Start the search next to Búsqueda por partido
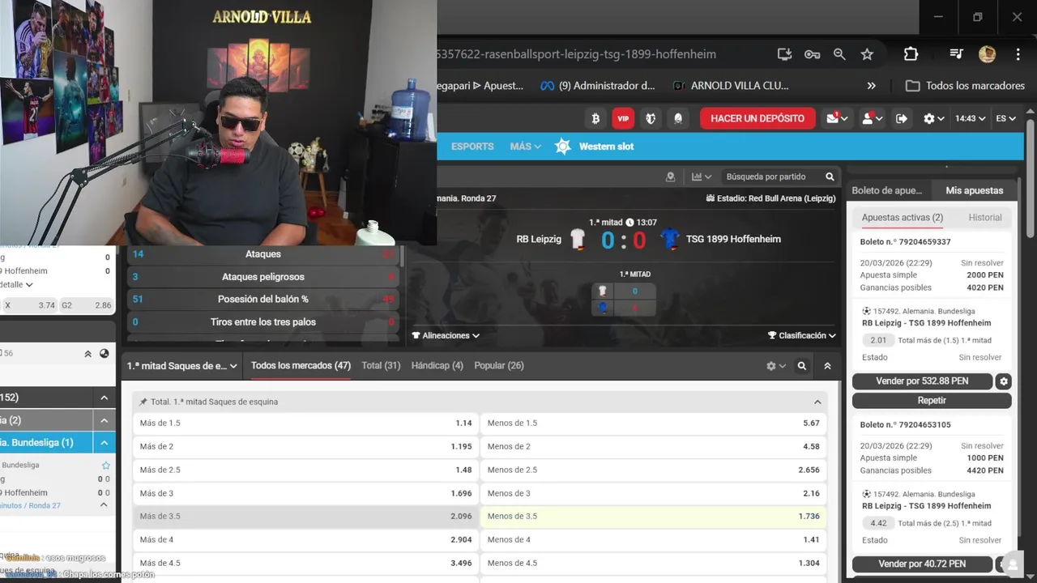Viewport: 1037px width, 583px height. point(830,177)
